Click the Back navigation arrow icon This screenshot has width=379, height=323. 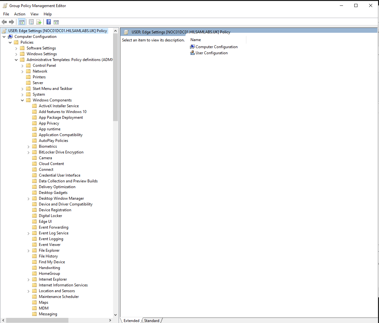click(4, 22)
